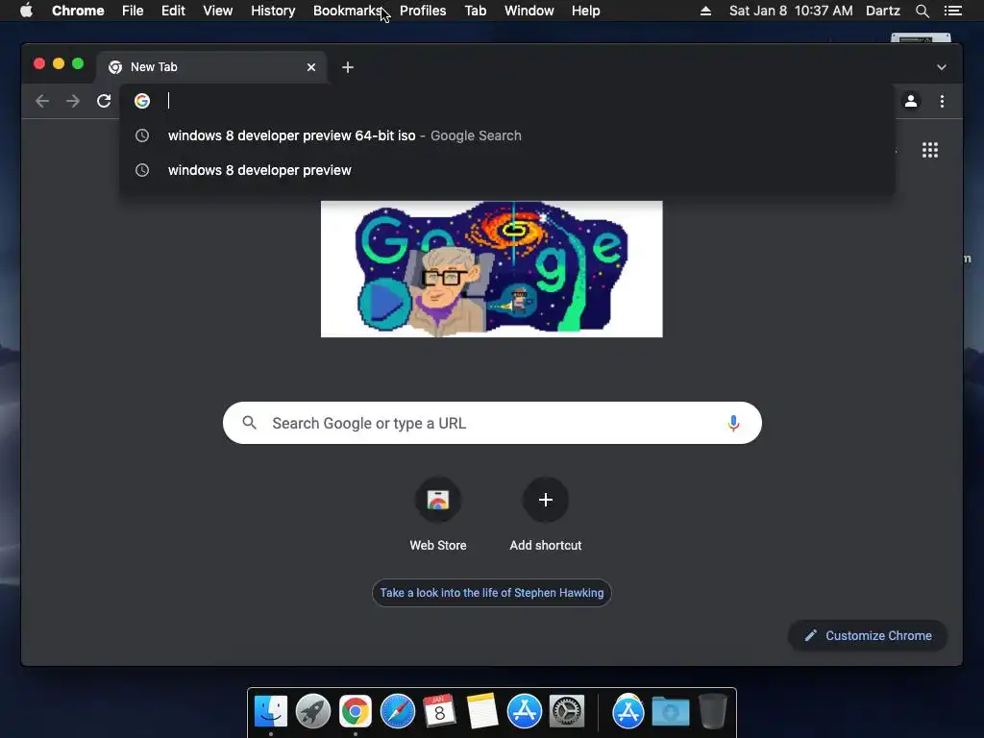Open the Tab menu
The height and width of the screenshot is (738, 984).
tap(476, 11)
